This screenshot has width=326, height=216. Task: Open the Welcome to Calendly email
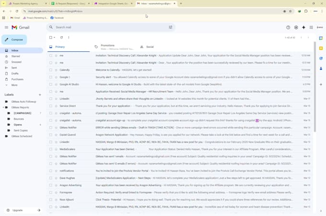tap(180, 70)
